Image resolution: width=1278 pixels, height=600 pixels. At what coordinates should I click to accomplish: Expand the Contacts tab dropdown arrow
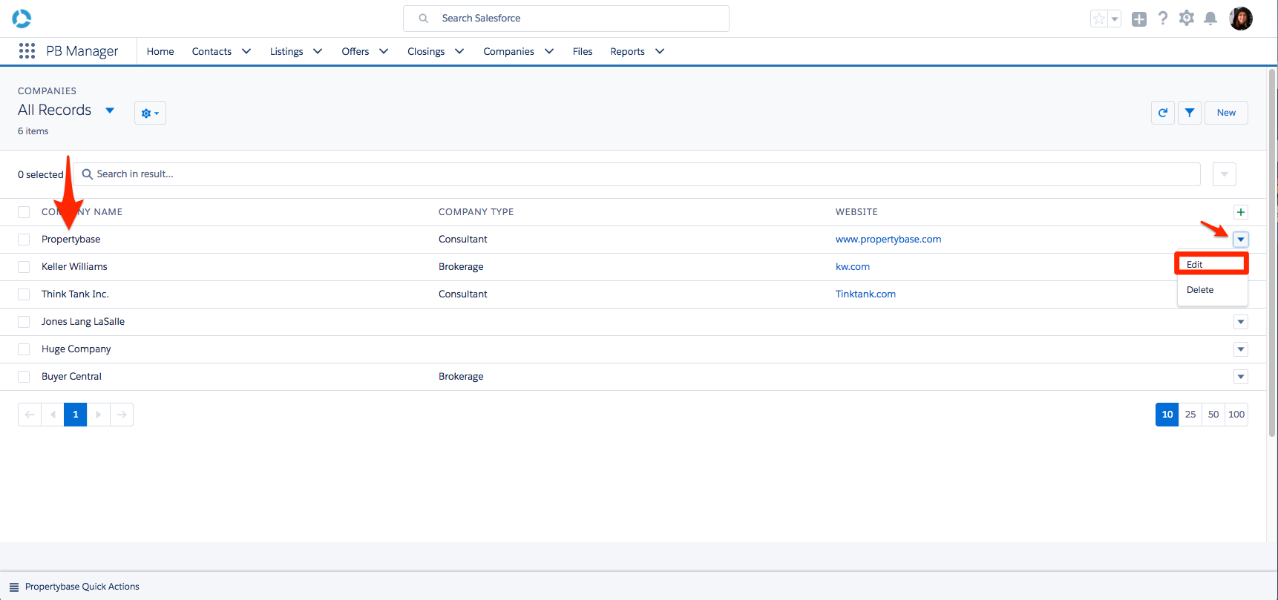(x=246, y=51)
